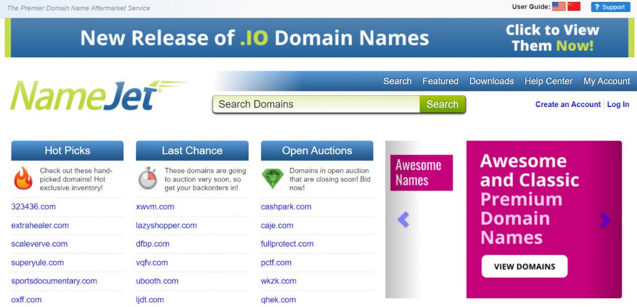
Task: Click the Last Chance stopwatch icon
Action: point(148,178)
